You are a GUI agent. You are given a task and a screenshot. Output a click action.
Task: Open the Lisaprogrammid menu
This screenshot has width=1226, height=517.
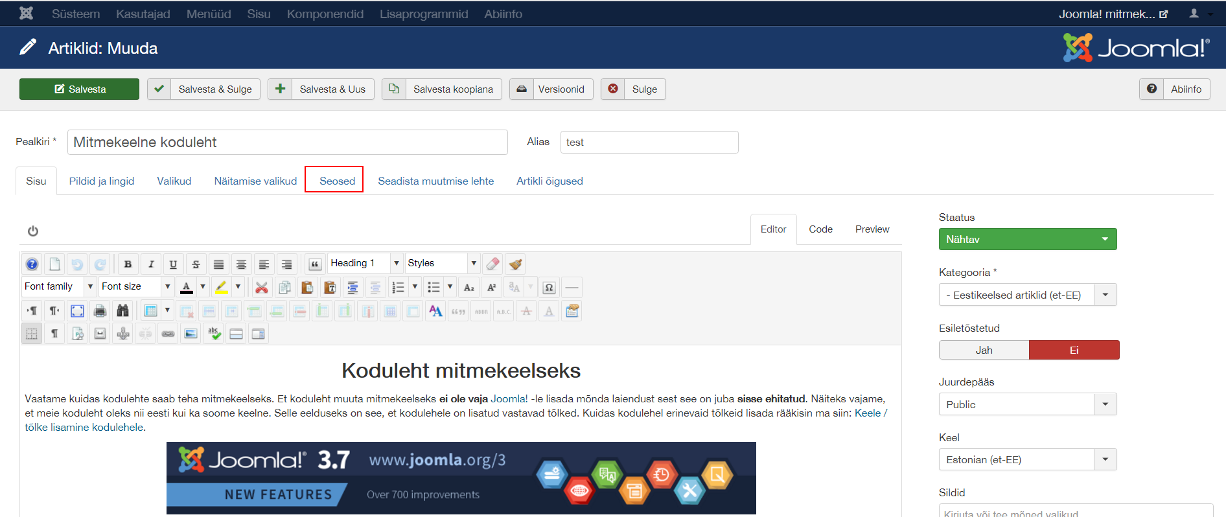pos(424,14)
